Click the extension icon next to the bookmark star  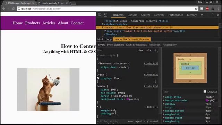202,9
